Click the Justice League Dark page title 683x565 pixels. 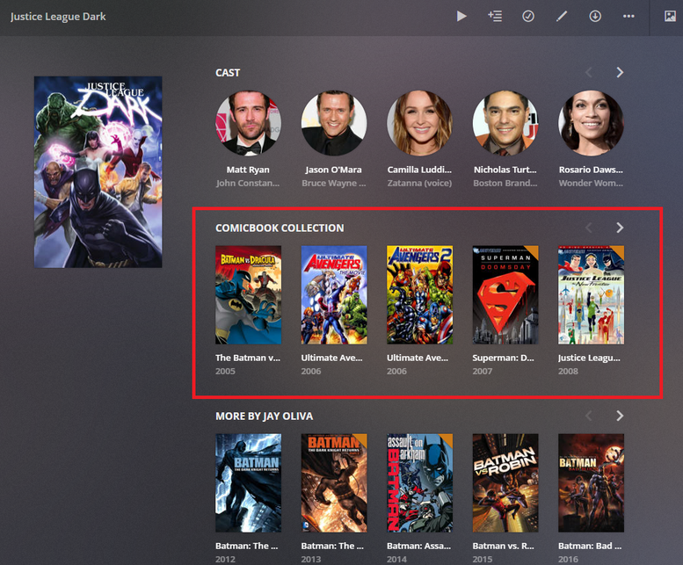pos(58,17)
